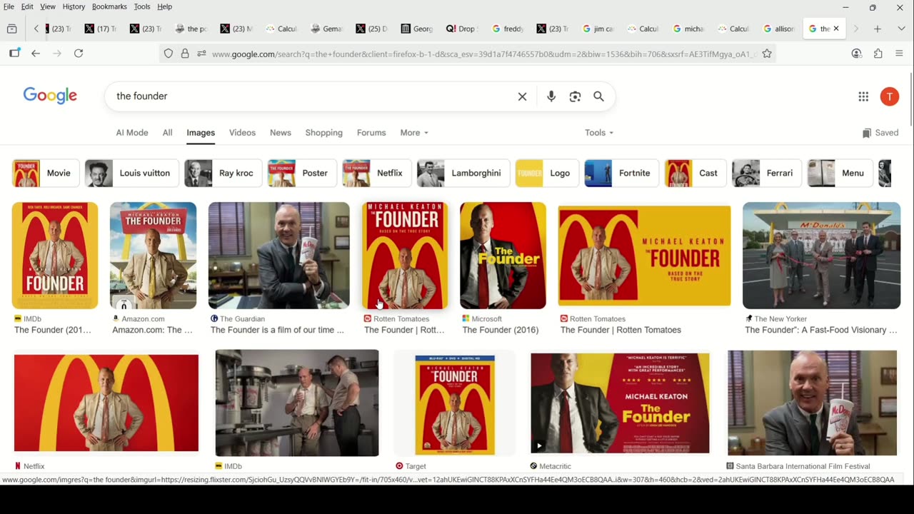Switch to Videos results tab
Screen dimensions: 914x514
pyautogui.click(x=242, y=133)
